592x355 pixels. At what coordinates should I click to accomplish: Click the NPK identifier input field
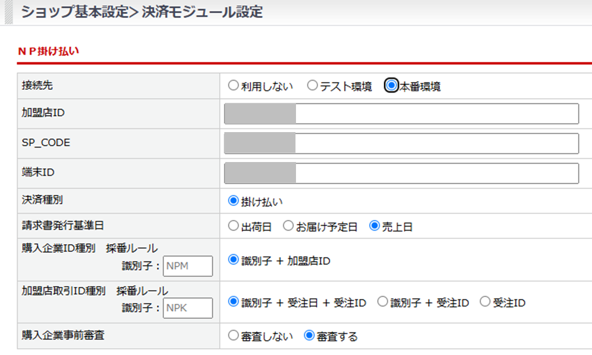pyautogui.click(x=188, y=308)
